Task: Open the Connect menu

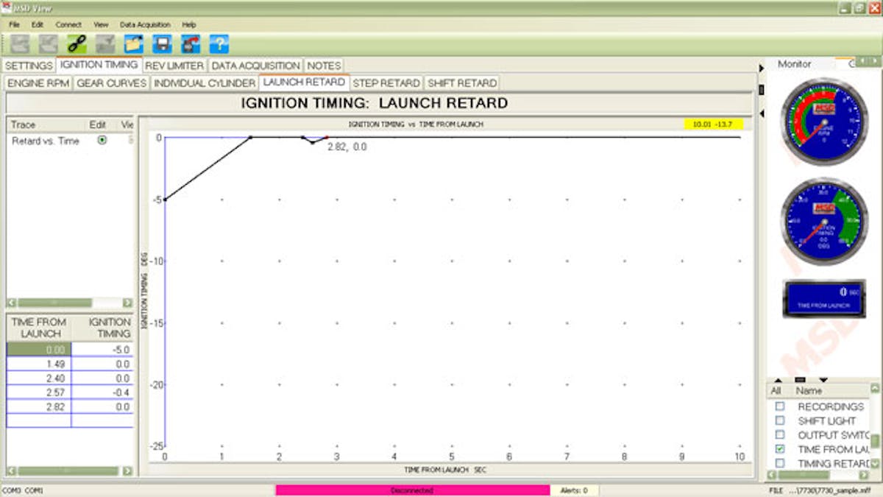Action: point(68,24)
